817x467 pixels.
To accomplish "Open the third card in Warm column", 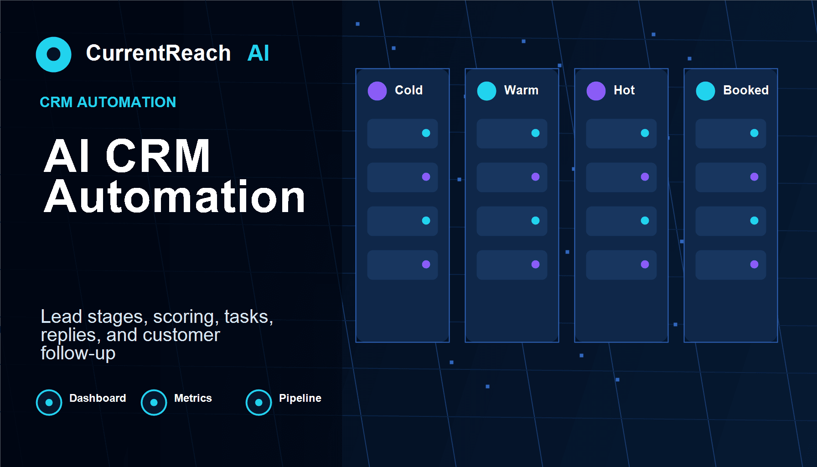I will [512, 221].
